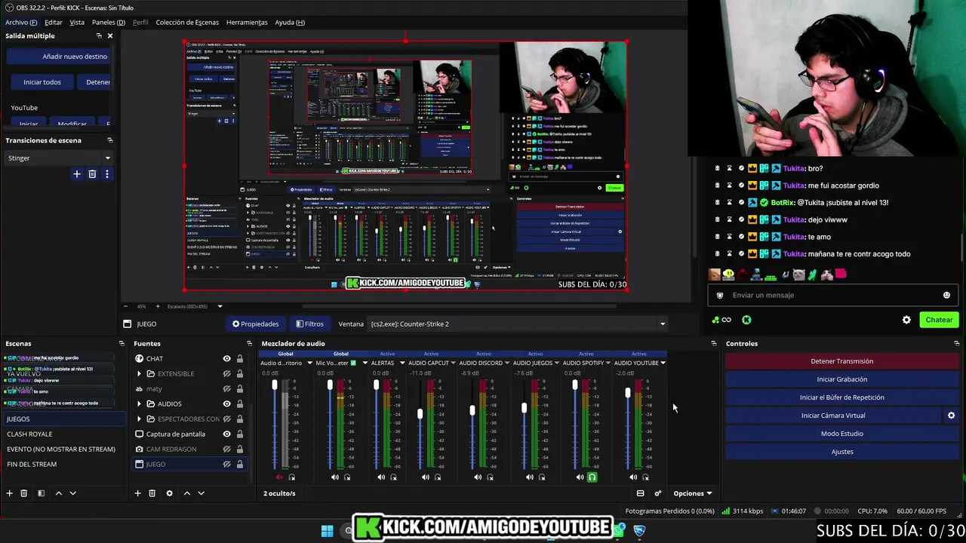Open virtual camera settings gear
This screenshot has width=966, height=543.
point(951,416)
